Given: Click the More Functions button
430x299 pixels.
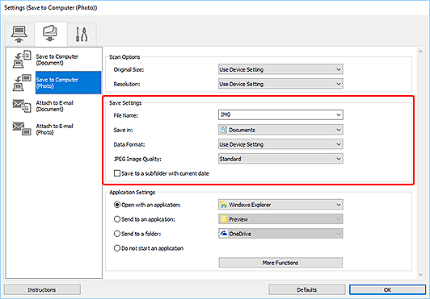Looking at the screenshot, I should 280,263.
